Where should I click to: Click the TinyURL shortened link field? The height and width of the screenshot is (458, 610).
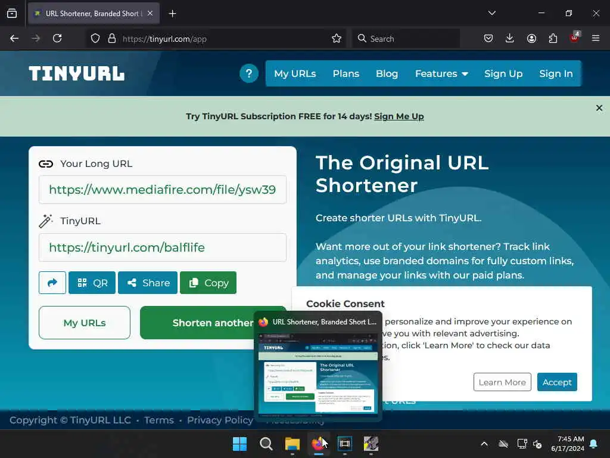[x=163, y=247]
